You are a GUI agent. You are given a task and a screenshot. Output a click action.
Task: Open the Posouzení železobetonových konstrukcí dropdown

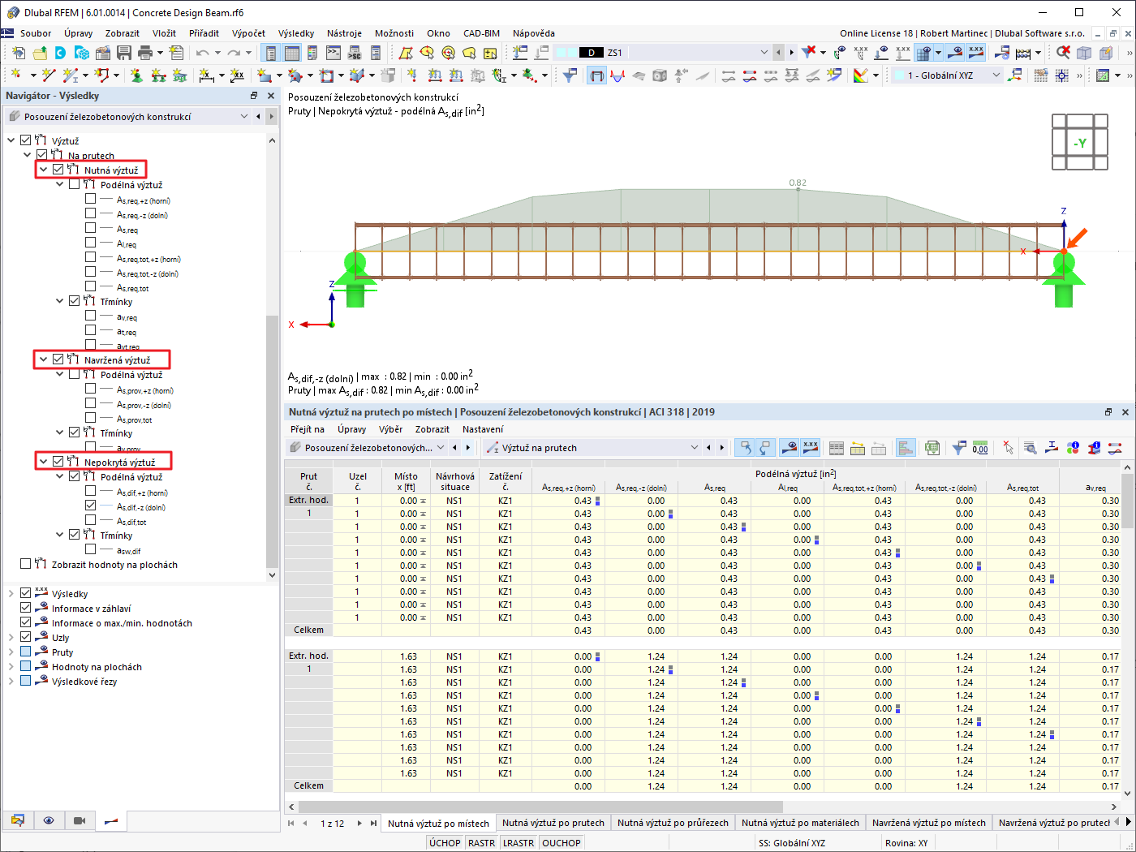[244, 118]
